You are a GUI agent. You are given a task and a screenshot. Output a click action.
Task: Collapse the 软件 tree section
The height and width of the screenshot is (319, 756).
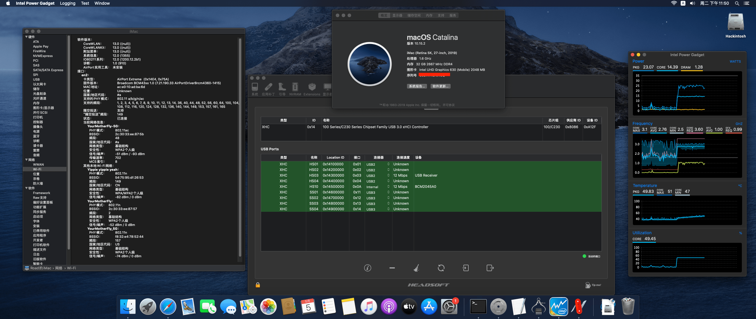(x=27, y=188)
